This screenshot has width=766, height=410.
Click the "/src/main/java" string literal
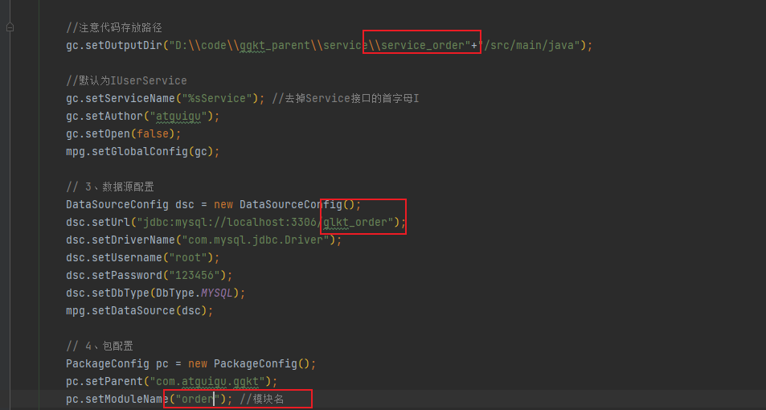click(x=531, y=46)
